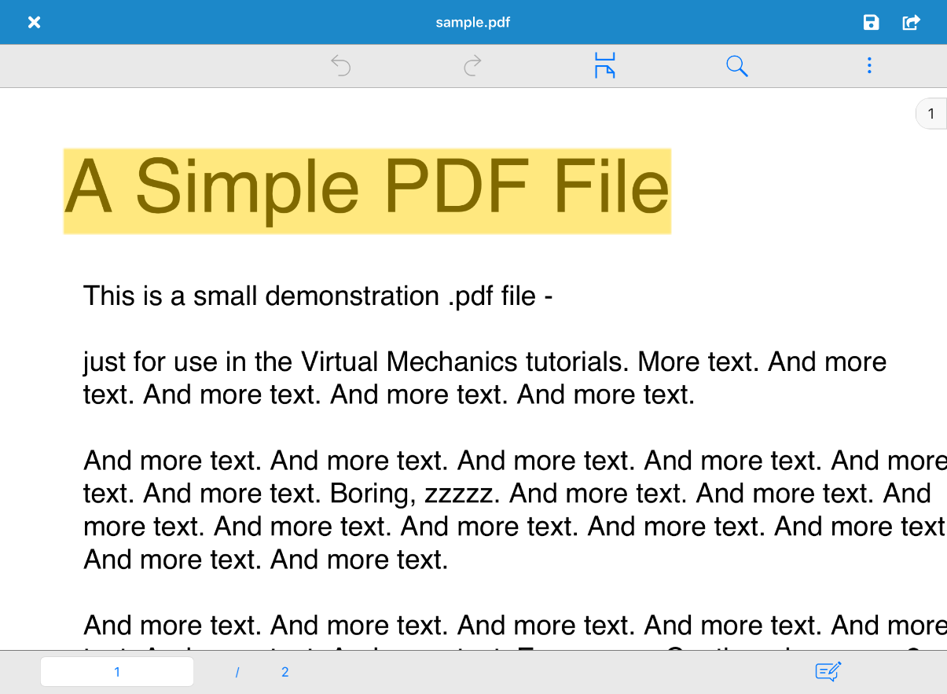
Task: Expand the three-dot more options menu
Action: 868,66
